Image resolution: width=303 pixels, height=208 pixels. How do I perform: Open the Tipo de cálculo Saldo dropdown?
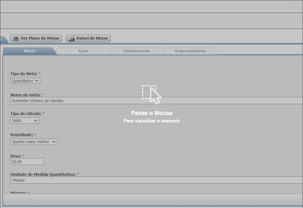[x=25, y=120]
